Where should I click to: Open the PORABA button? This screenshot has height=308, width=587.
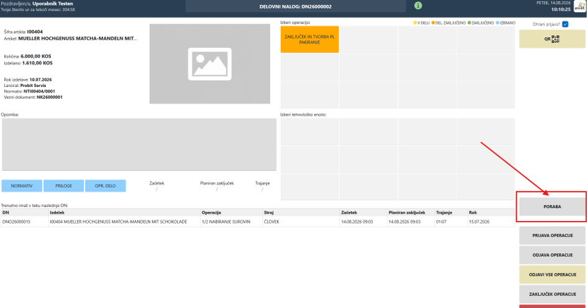552,207
